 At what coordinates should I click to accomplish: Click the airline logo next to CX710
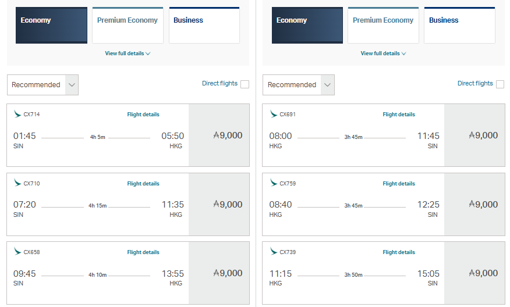pyautogui.click(x=17, y=183)
